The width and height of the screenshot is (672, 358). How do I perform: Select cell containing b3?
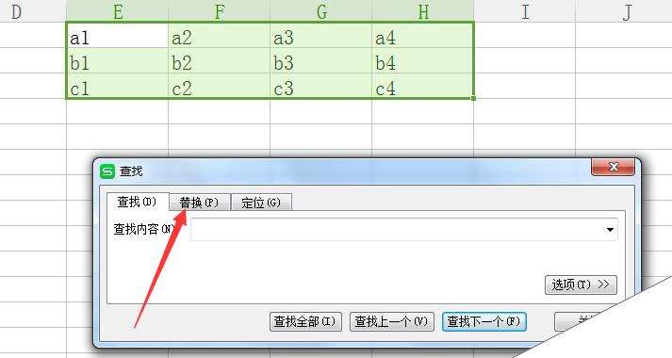click(321, 60)
